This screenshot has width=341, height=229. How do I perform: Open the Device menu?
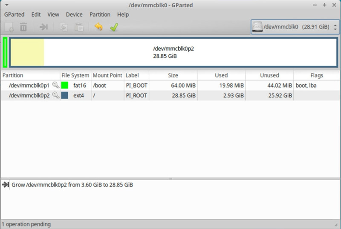point(74,14)
